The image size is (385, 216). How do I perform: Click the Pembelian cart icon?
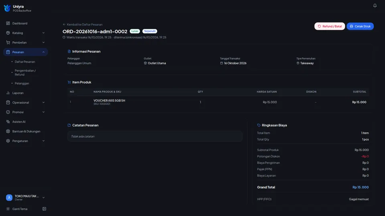pos(8,42)
